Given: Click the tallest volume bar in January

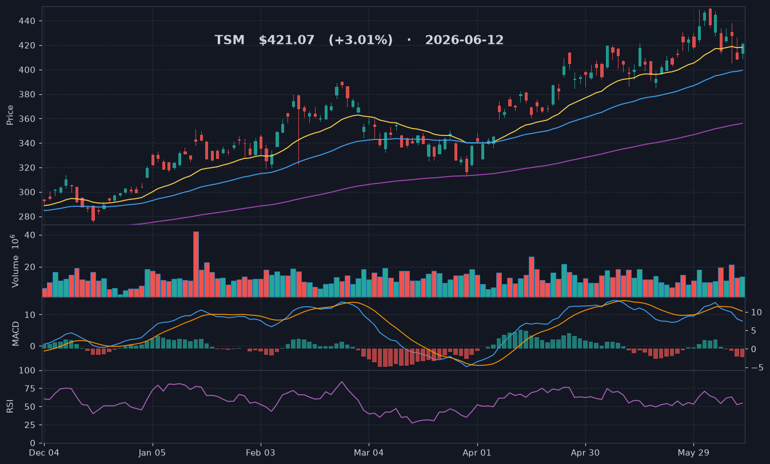Looking at the screenshot, I should pyautogui.click(x=196, y=264).
